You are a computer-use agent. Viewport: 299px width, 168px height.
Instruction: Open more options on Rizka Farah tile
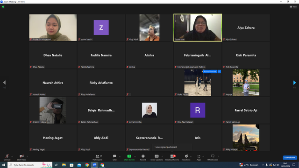point(219,71)
